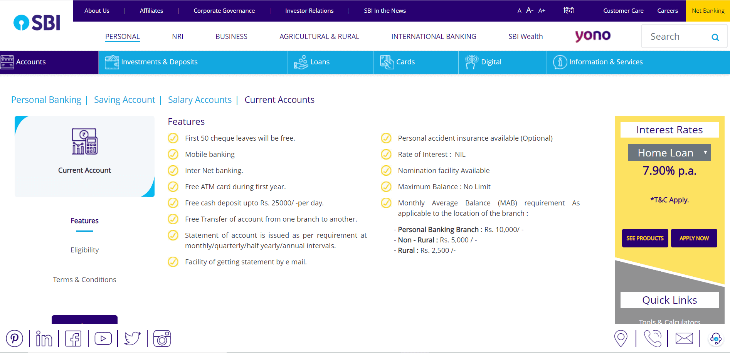Open the phone contact icon

(653, 338)
